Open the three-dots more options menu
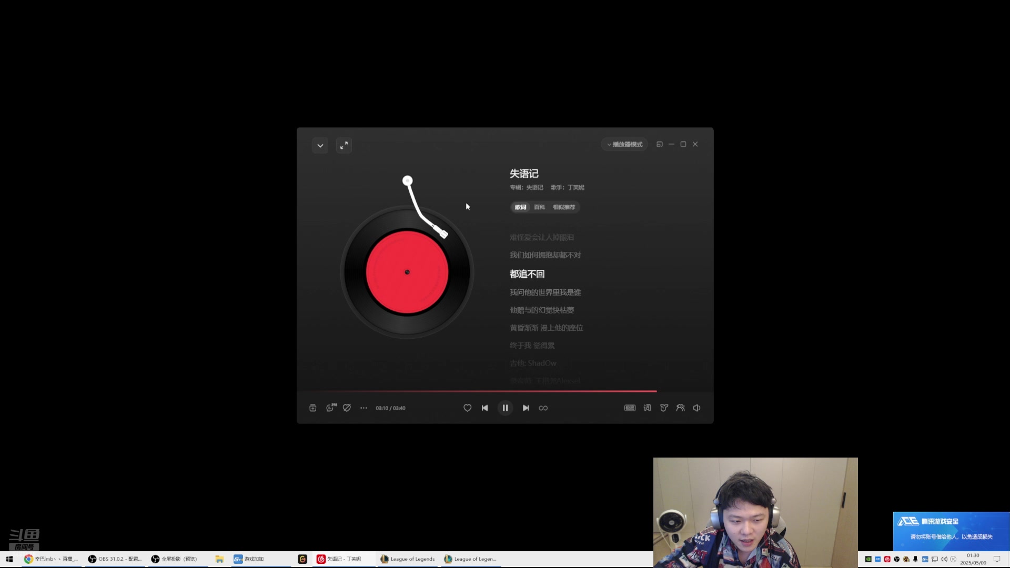 pyautogui.click(x=363, y=408)
